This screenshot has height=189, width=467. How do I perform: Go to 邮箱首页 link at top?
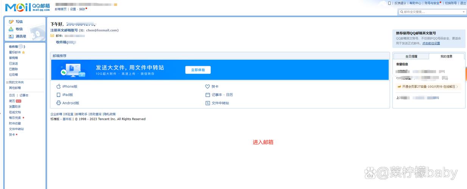point(61,9)
